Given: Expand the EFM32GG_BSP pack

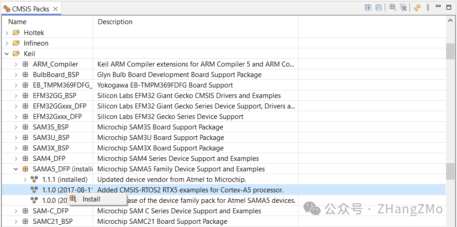Looking at the screenshot, I should click(x=16, y=96).
